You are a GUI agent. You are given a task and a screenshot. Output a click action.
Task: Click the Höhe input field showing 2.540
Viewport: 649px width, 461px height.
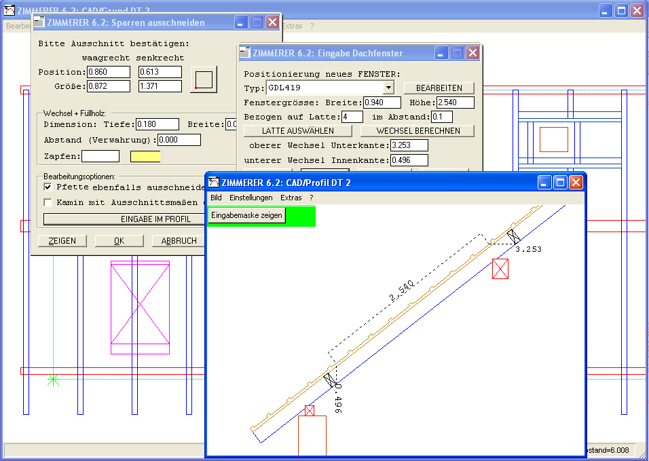455,103
